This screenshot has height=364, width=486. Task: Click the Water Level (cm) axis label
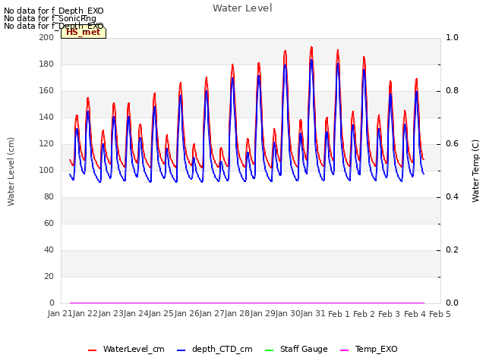pos(11,171)
